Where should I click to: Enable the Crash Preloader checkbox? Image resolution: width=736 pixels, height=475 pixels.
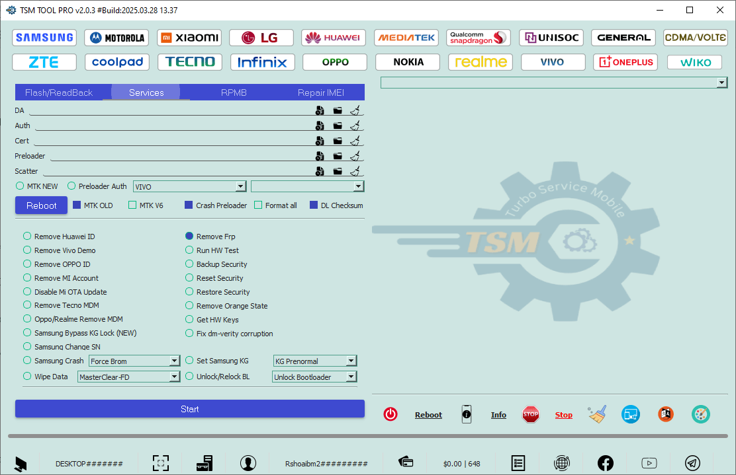pos(189,205)
